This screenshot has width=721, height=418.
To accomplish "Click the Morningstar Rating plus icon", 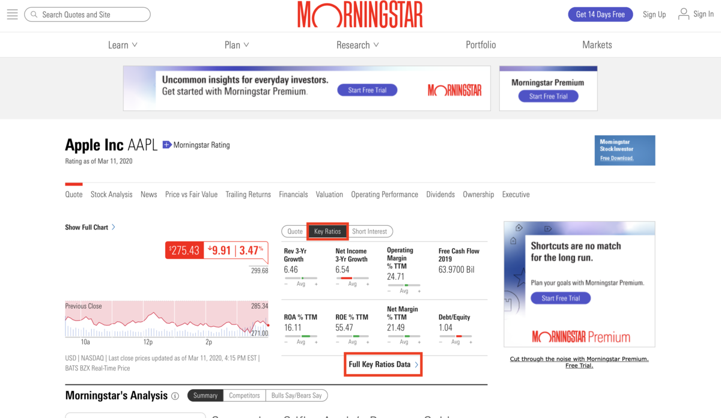I will pos(167,145).
